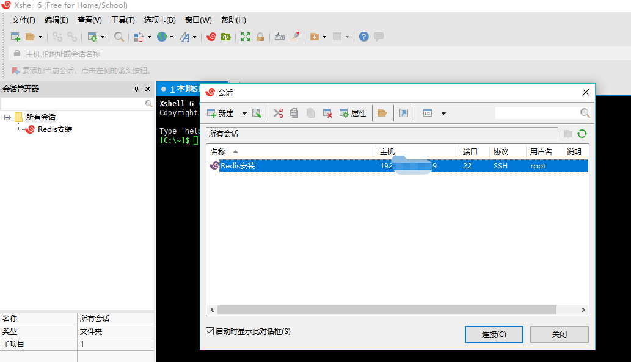This screenshot has height=362, width=631.
Task: Click the session dialog search field
Action: [x=537, y=113]
